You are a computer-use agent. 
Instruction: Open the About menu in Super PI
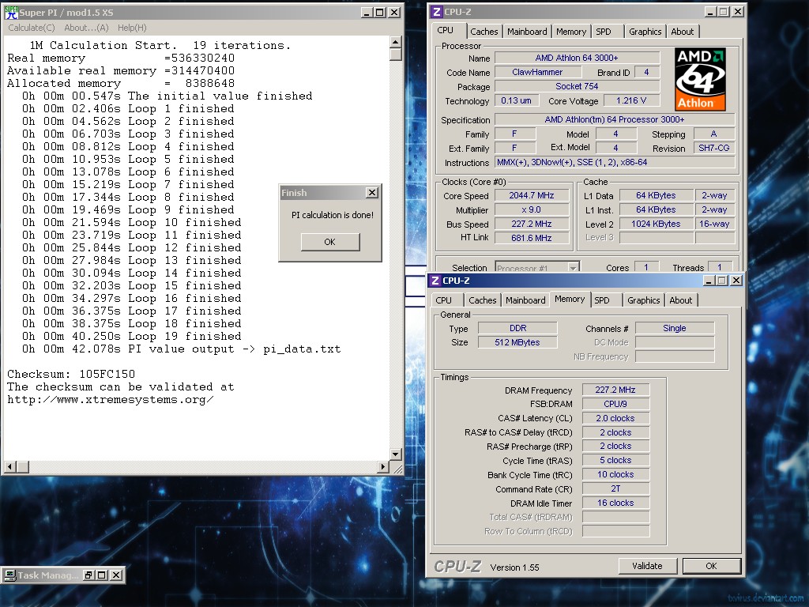tap(86, 28)
